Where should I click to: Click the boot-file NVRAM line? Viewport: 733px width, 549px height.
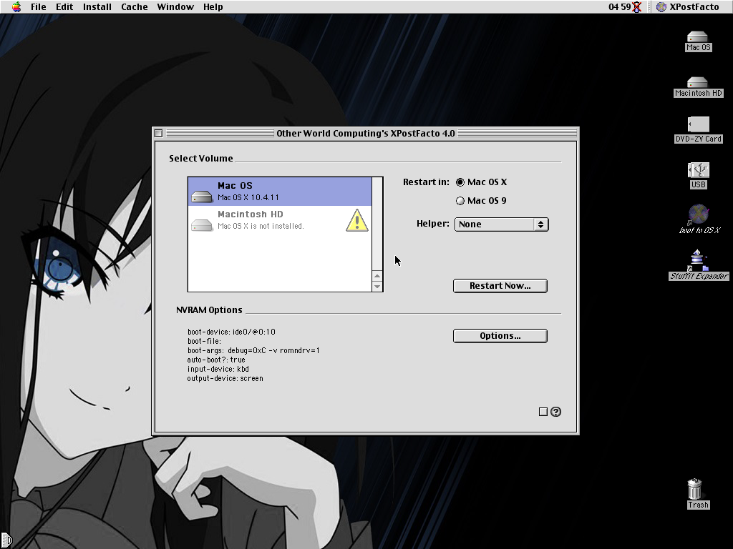click(204, 341)
